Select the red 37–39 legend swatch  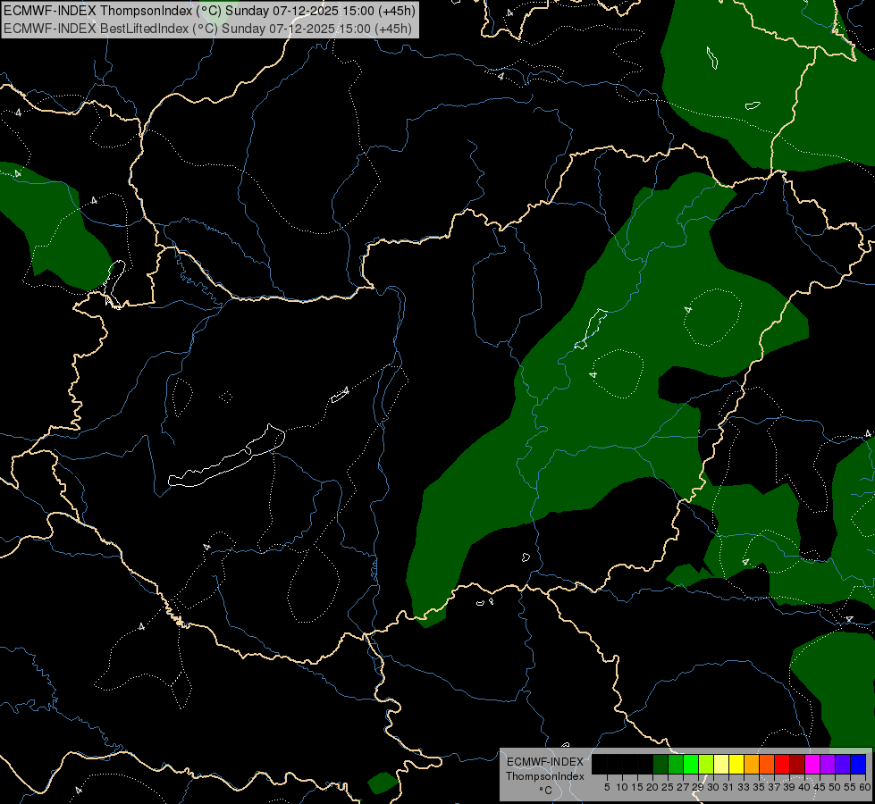(782, 764)
